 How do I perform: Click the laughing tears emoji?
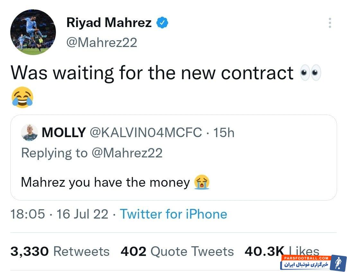coord(22,97)
